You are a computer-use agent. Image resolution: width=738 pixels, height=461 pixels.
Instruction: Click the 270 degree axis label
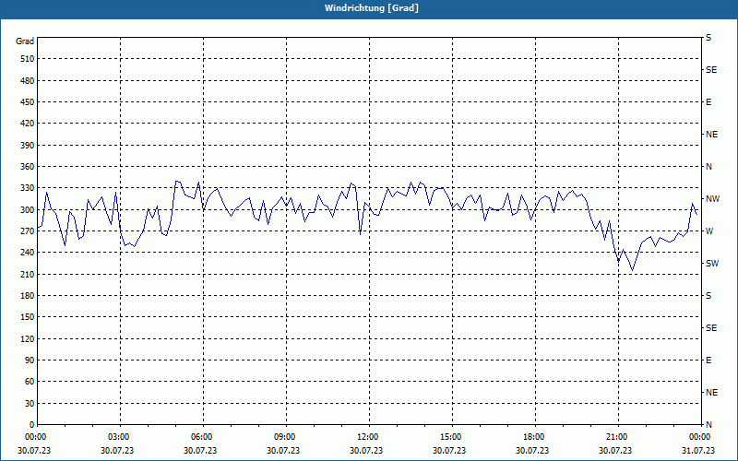point(27,231)
